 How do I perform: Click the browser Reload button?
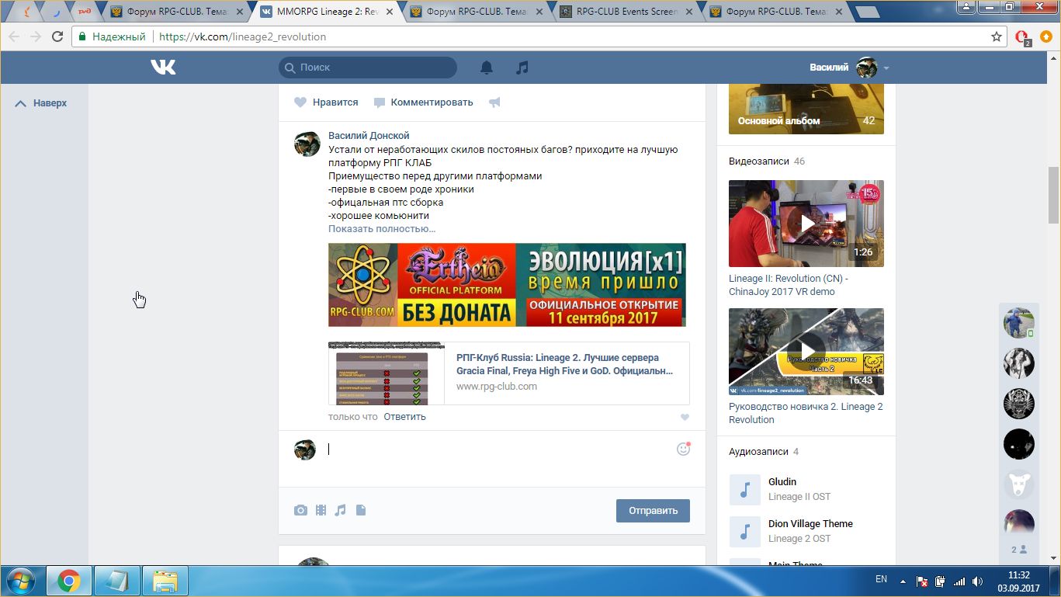(57, 36)
